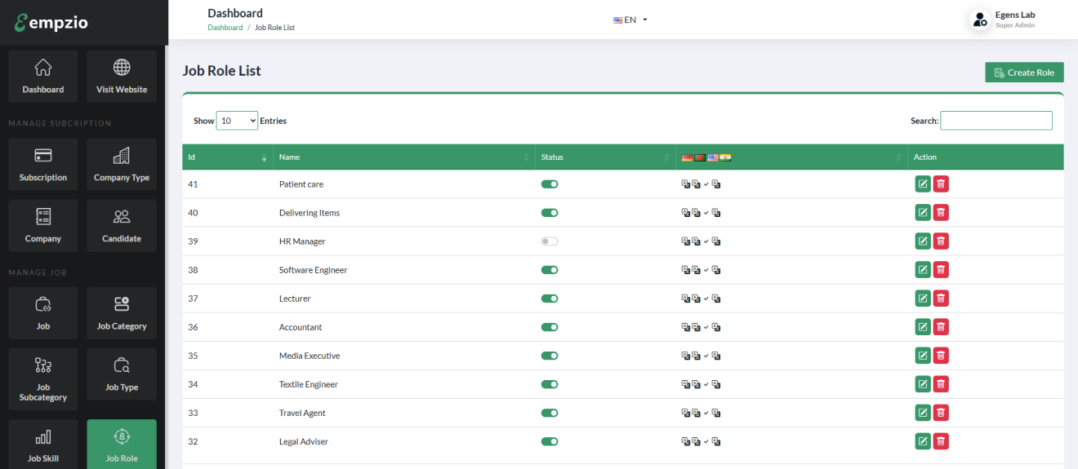Open German translation for Patient care
Viewport: 1078px width, 469px height.
pyautogui.click(x=686, y=184)
